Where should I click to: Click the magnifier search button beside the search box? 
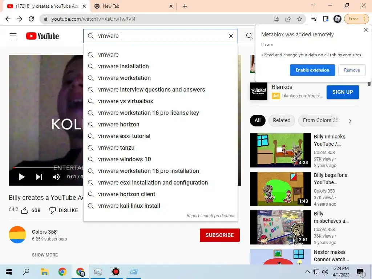pos(249,36)
